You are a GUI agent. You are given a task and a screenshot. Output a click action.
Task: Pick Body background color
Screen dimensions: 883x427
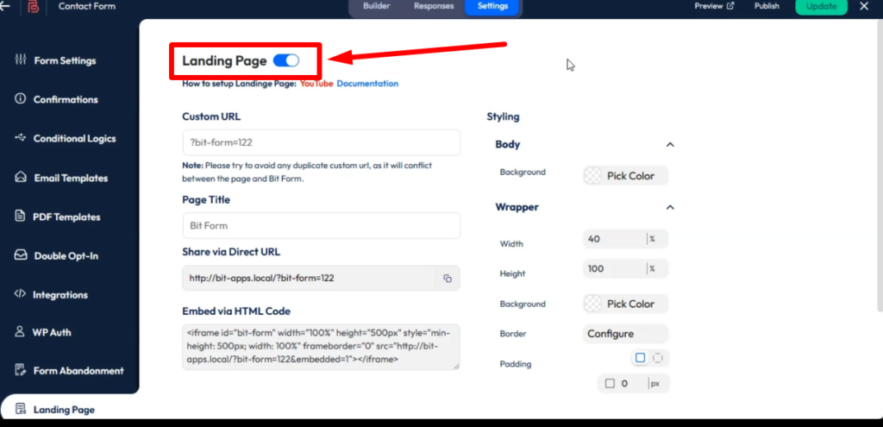[x=626, y=176]
